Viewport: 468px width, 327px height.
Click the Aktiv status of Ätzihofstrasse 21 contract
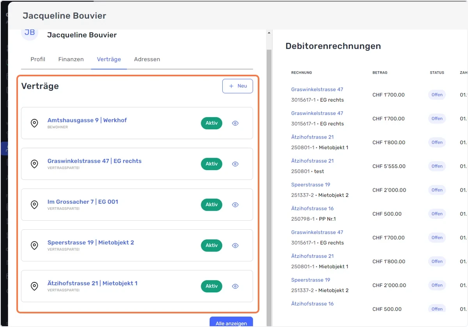pyautogui.click(x=211, y=287)
